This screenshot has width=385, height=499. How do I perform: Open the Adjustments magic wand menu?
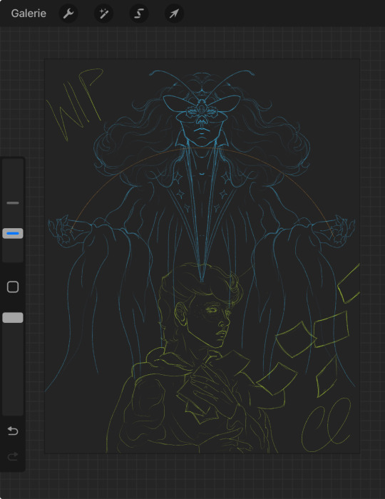tap(103, 14)
